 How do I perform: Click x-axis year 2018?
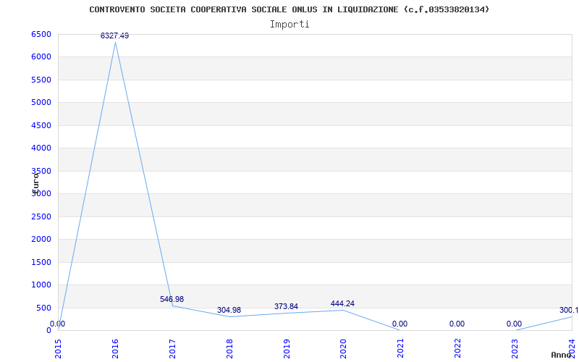pyautogui.click(x=229, y=348)
